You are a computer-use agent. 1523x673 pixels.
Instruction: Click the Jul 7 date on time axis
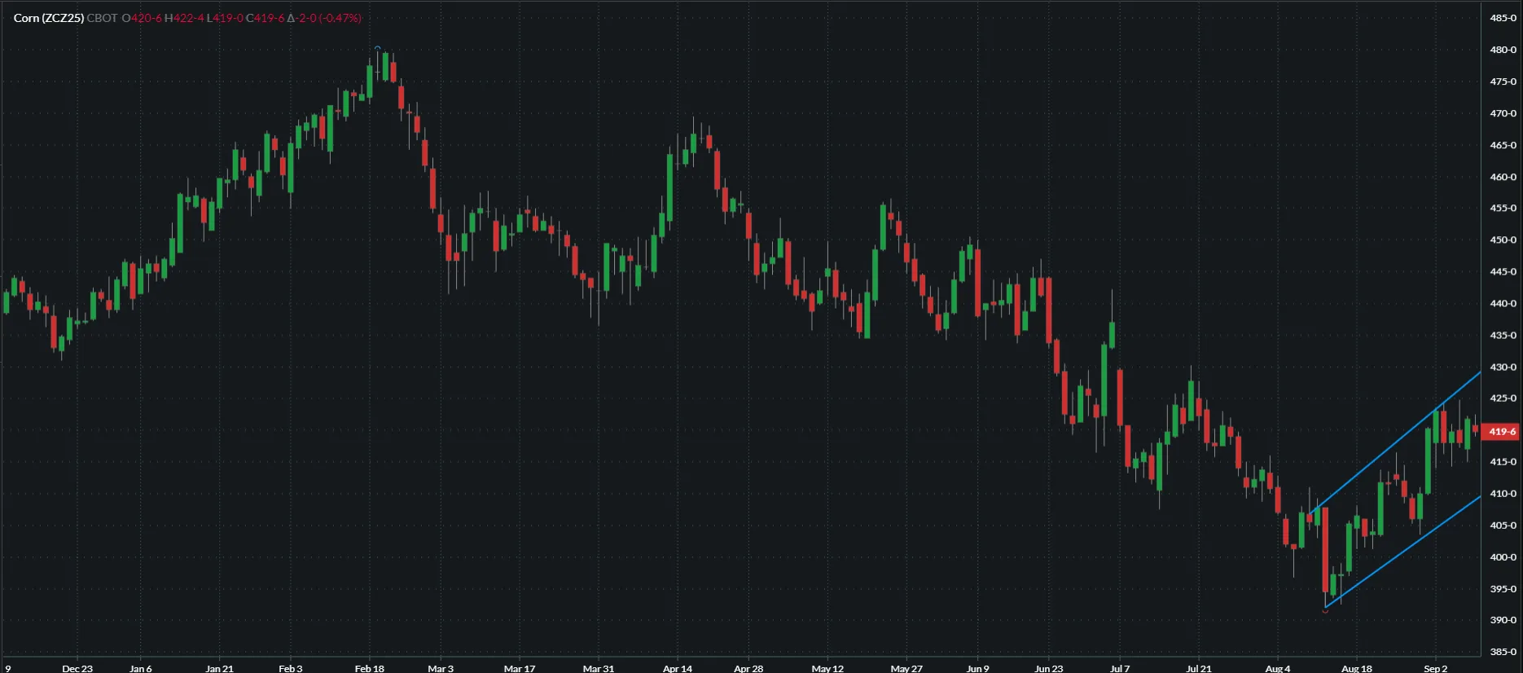1120,668
